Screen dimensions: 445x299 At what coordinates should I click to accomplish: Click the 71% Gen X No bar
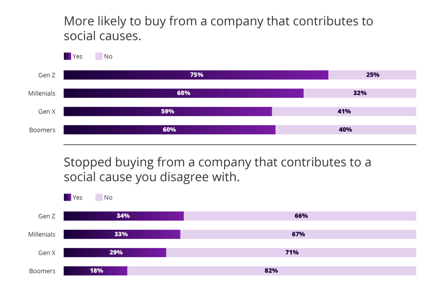(291, 252)
